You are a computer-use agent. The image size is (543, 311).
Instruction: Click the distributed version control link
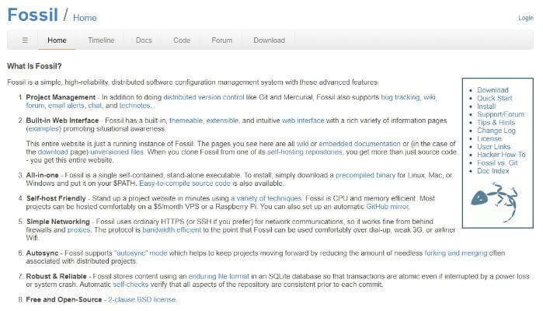204,97
